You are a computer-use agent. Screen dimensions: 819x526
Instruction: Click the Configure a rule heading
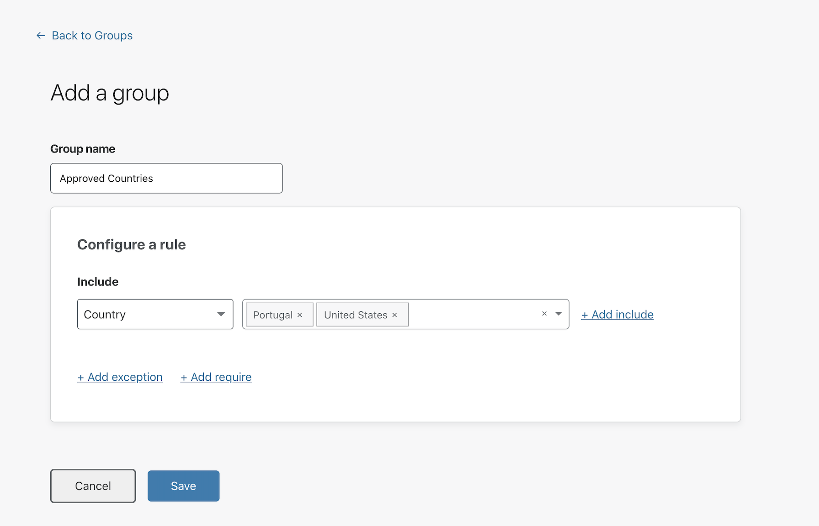point(131,245)
